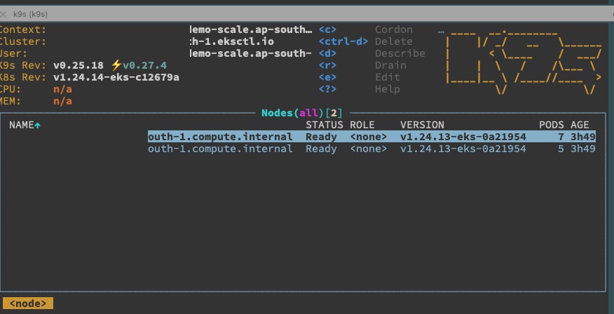Click the <c> Cordon shortcut
The image size is (614, 314).
tap(365, 29)
